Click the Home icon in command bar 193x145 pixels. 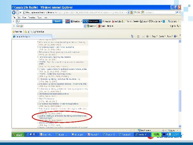(132, 36)
